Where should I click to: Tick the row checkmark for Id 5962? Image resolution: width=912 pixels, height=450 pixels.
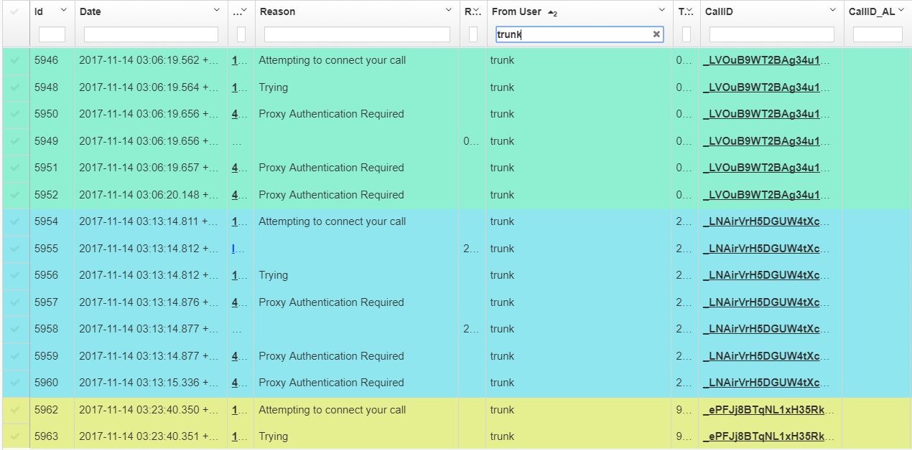coord(15,411)
